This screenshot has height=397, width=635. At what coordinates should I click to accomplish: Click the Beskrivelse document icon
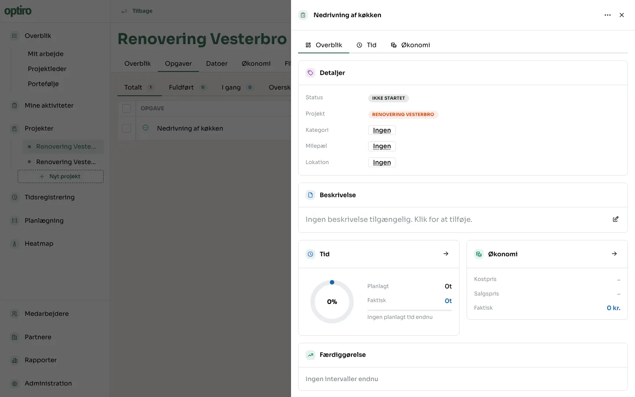click(310, 195)
